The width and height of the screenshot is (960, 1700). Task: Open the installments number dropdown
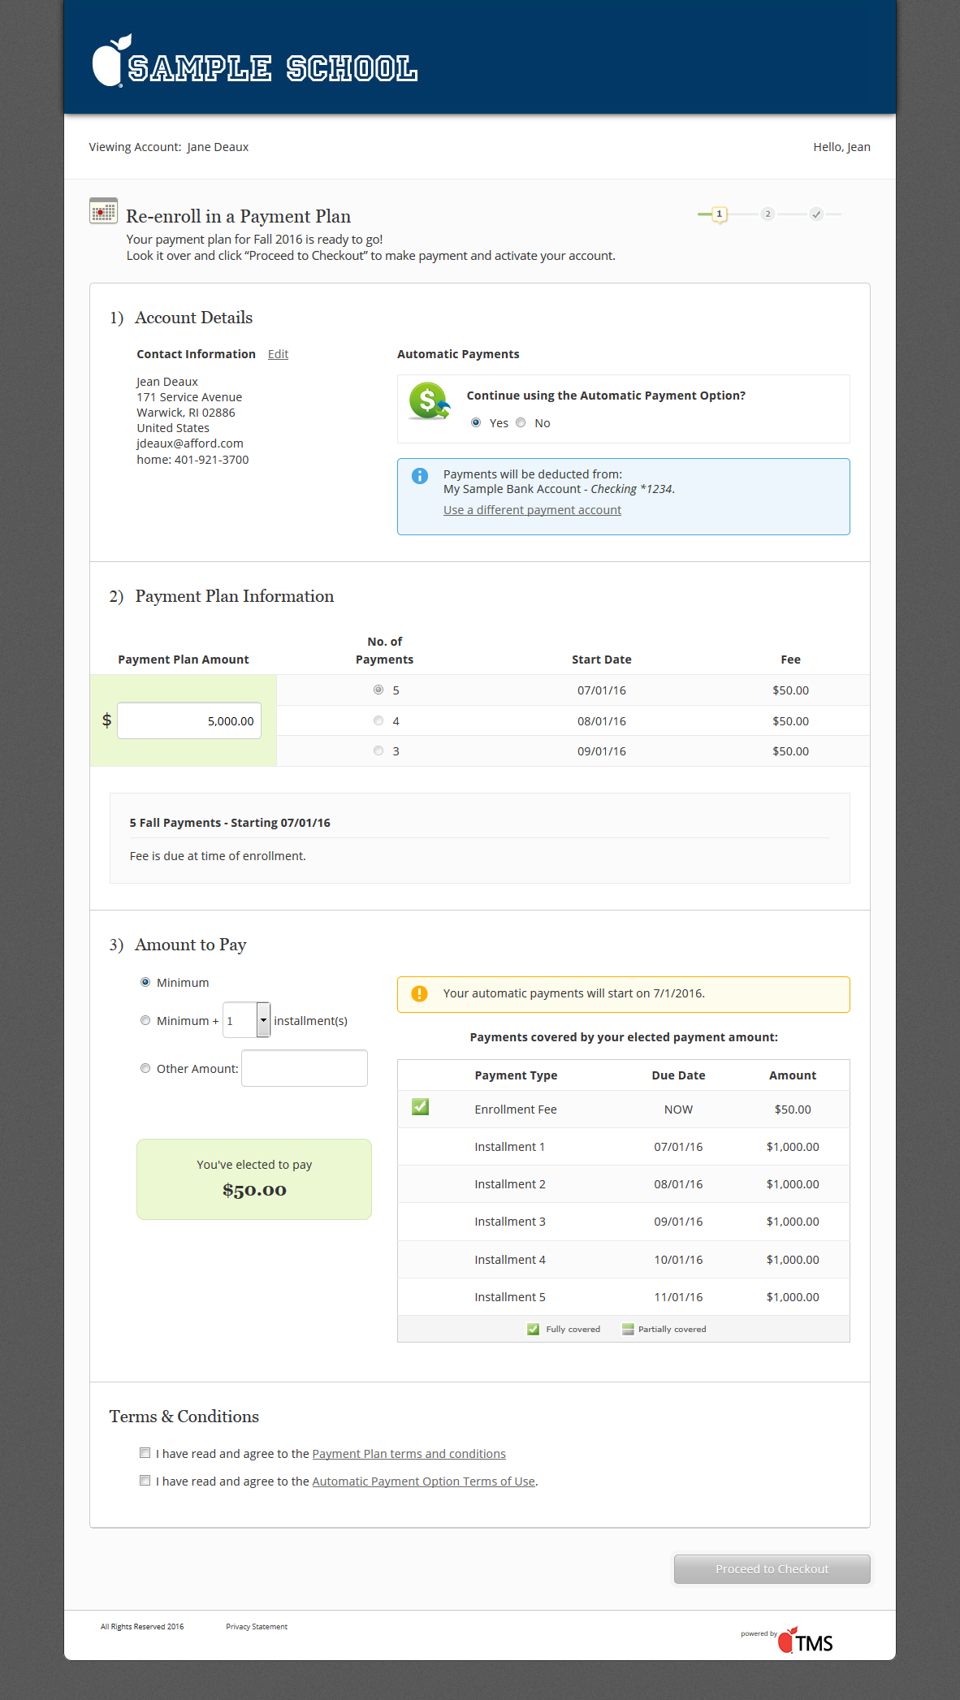point(263,1020)
